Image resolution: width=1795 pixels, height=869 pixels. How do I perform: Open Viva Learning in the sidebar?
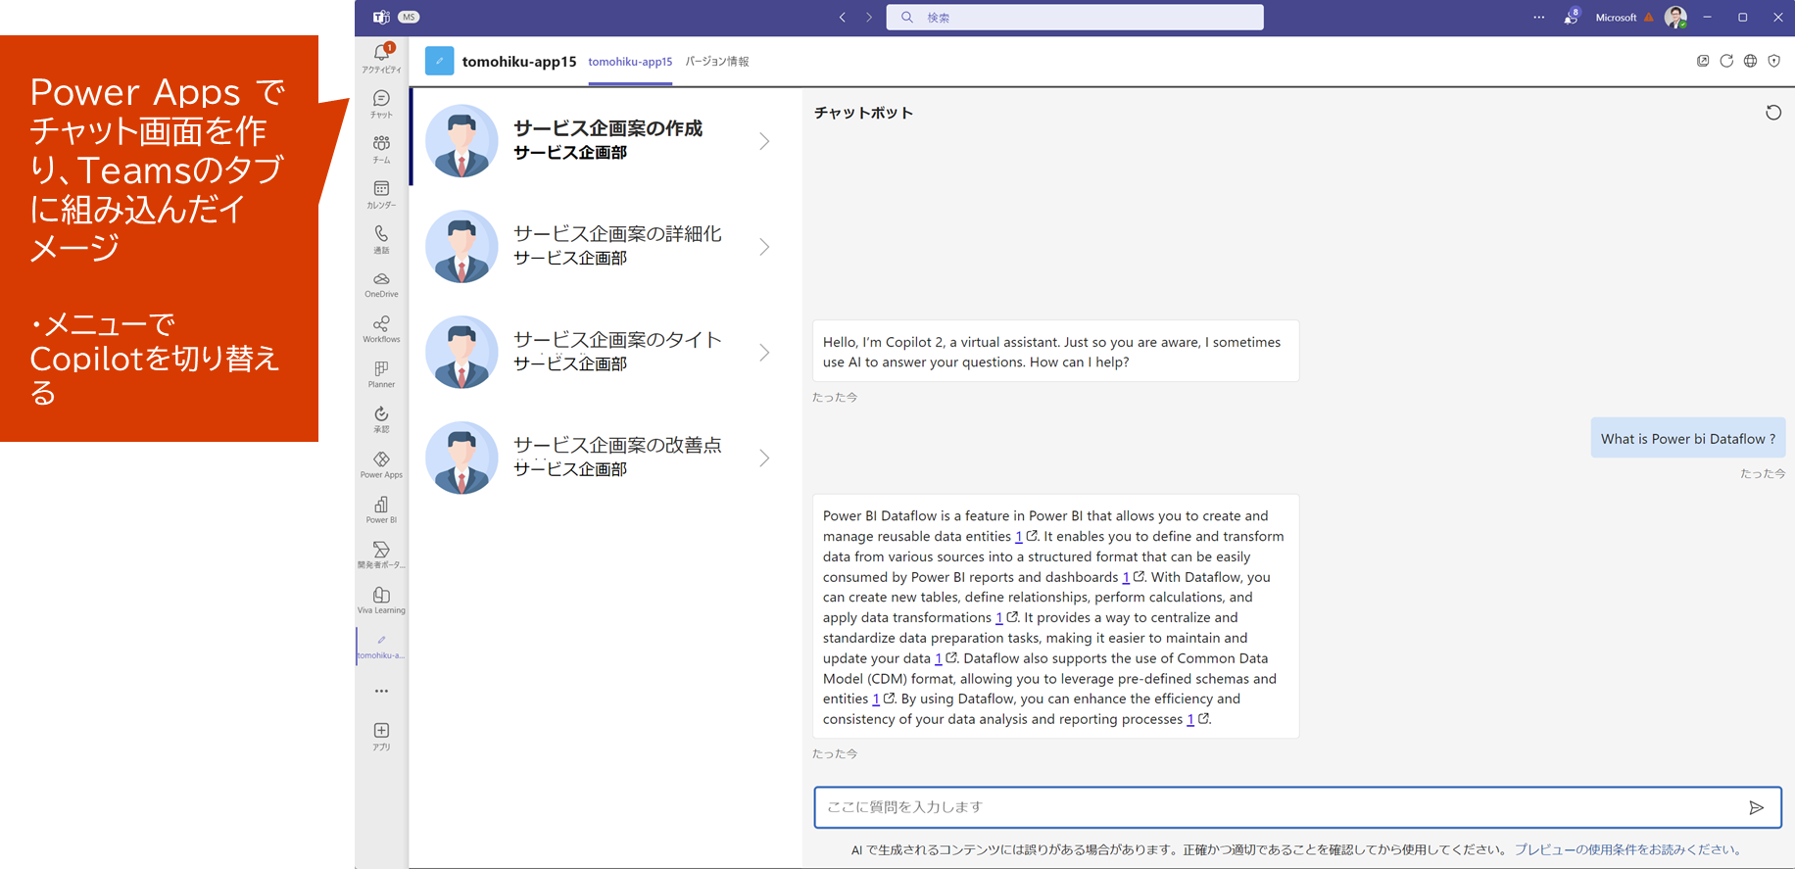coord(381,599)
